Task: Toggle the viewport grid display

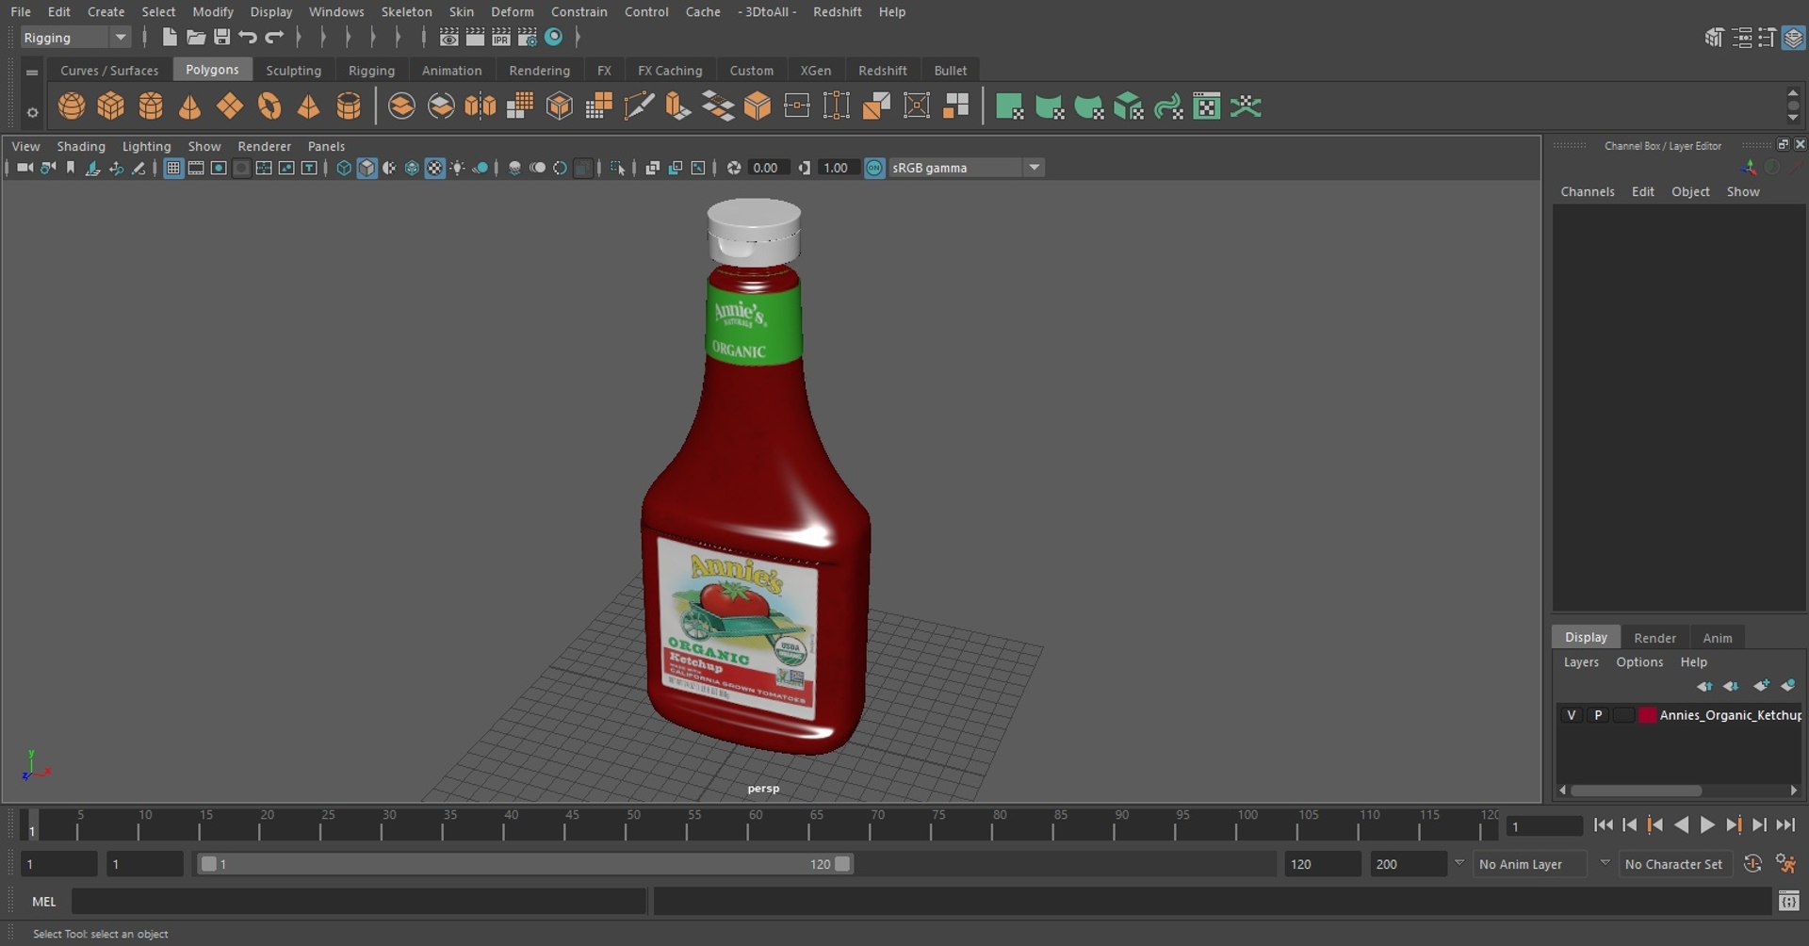Action: click(x=173, y=168)
